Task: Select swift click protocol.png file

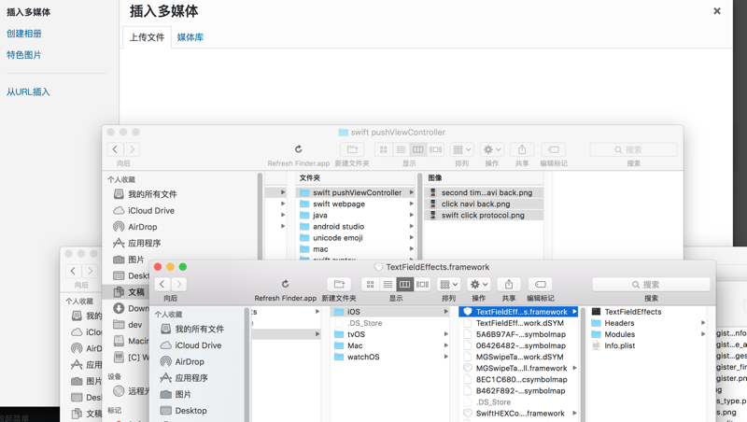Action: [x=484, y=216]
